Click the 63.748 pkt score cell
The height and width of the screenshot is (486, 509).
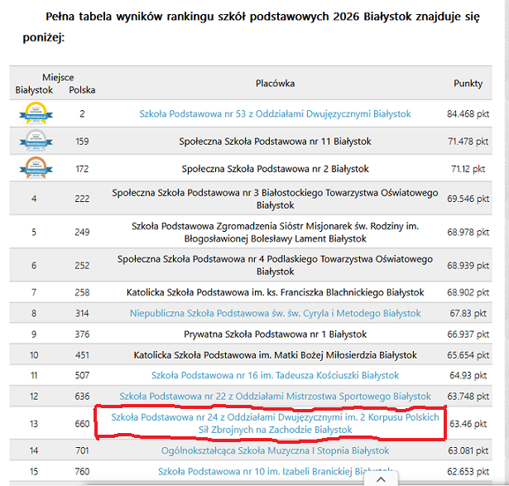tap(468, 397)
